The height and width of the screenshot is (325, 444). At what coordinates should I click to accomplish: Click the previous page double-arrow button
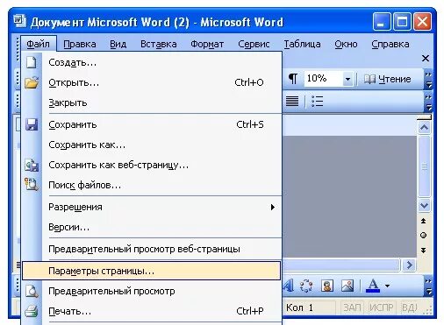point(424,221)
